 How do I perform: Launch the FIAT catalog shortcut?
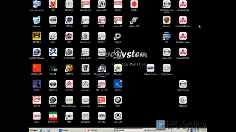(69, 36)
